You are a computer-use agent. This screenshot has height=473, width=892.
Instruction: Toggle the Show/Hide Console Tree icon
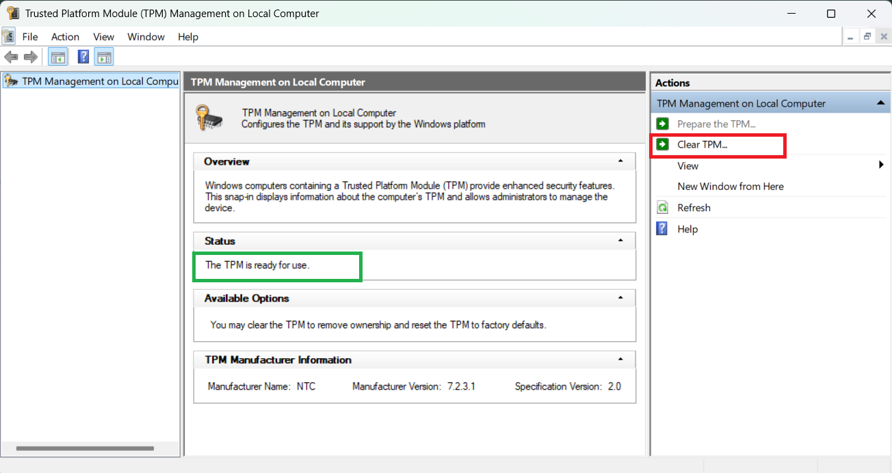pos(57,57)
